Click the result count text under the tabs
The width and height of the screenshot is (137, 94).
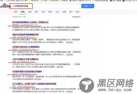[19, 17]
